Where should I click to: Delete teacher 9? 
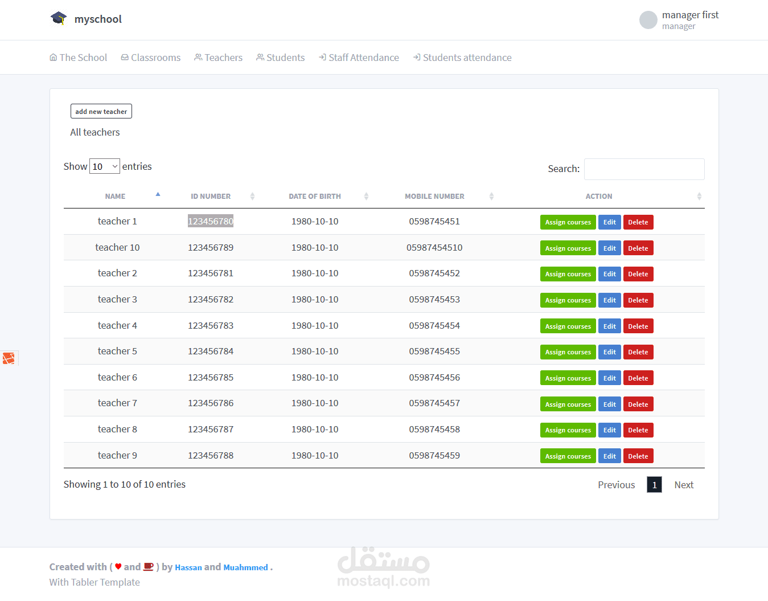[638, 456]
